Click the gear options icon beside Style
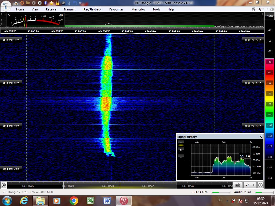The image size is (275, 206). (272, 9)
